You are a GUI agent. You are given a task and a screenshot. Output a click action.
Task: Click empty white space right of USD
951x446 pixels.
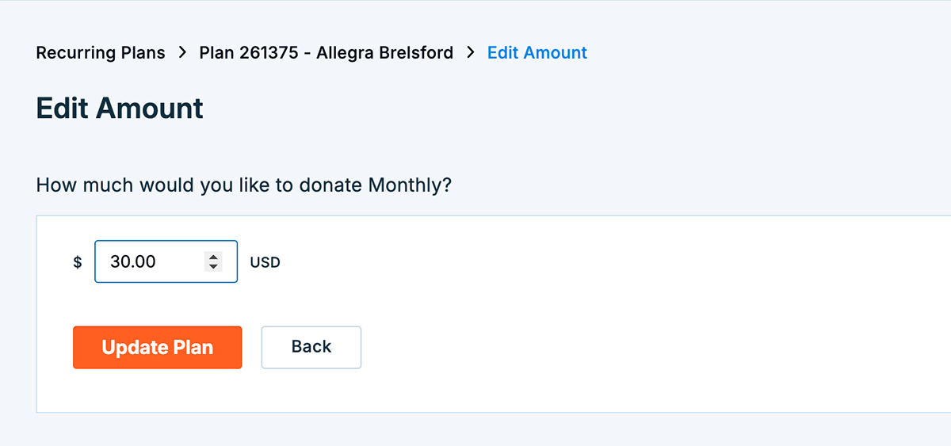click(555, 262)
